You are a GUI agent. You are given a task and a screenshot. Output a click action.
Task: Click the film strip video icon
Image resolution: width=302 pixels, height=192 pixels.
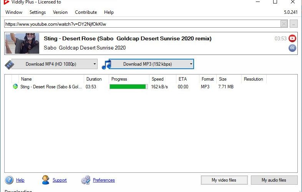[x=9, y=65]
